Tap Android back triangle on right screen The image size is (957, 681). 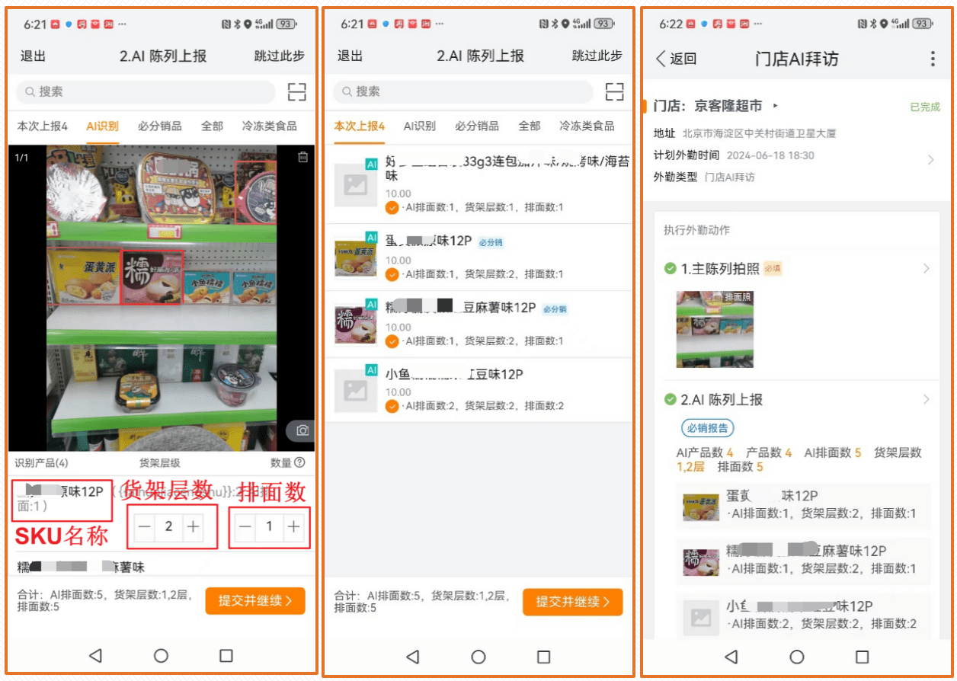click(x=730, y=656)
